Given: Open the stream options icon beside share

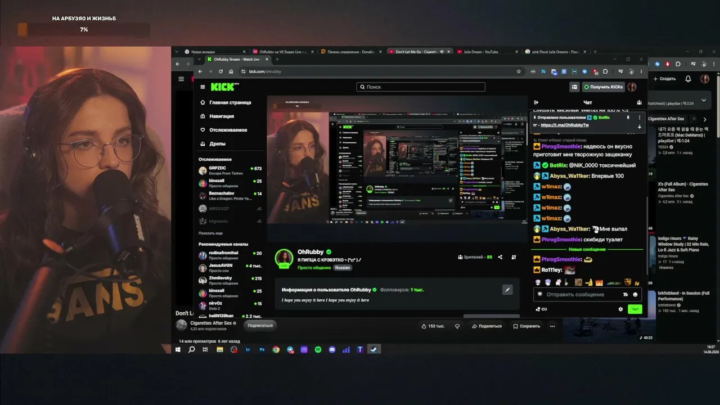Looking at the screenshot, I should (514, 257).
